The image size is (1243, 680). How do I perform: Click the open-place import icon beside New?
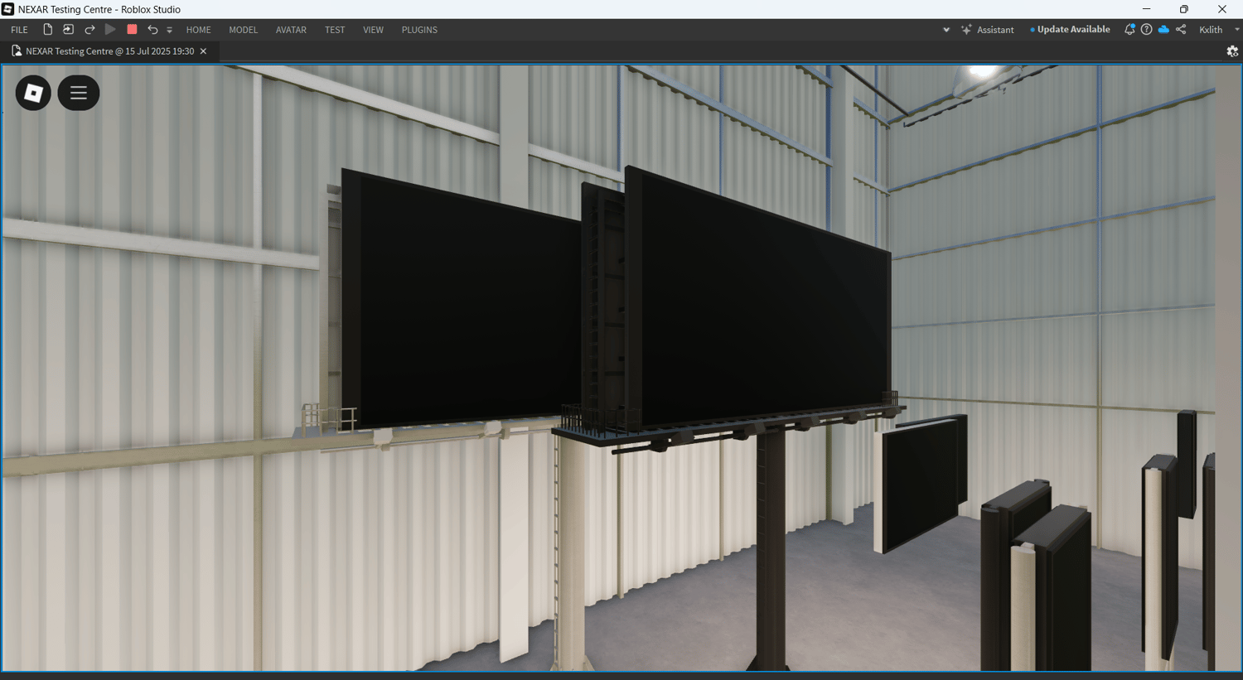tap(68, 30)
